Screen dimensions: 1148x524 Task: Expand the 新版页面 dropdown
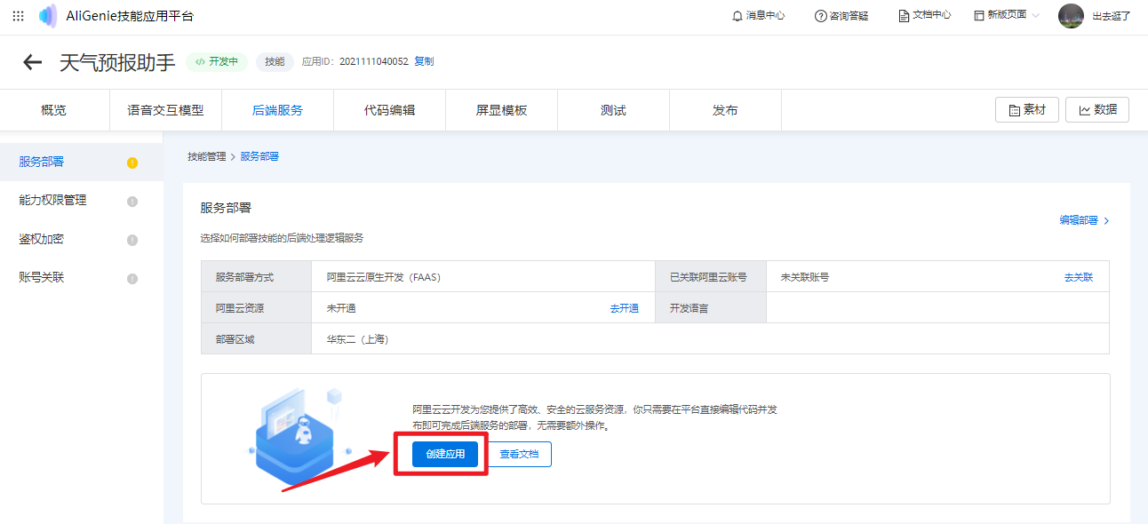pyautogui.click(x=1007, y=16)
